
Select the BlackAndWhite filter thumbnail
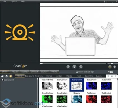(47, 86)
